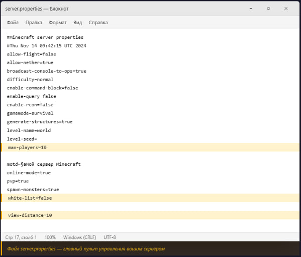301x257 pixels.
Task: Minimize the Блокнот window
Action: click(x=251, y=9)
